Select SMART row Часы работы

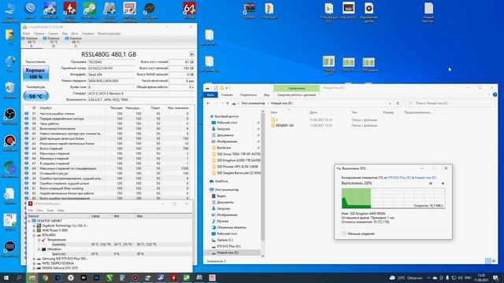[x=109, y=123]
